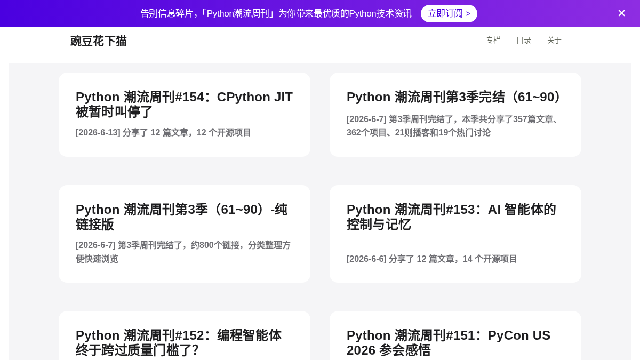The image size is (640, 360).
Task: Open article #154 CPython JIT 被暂时叫停了
Action: [184, 104]
